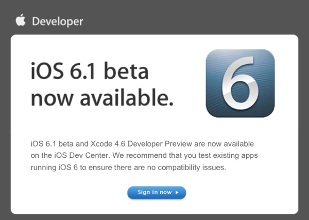Click the Apple logo icon

pos(21,20)
